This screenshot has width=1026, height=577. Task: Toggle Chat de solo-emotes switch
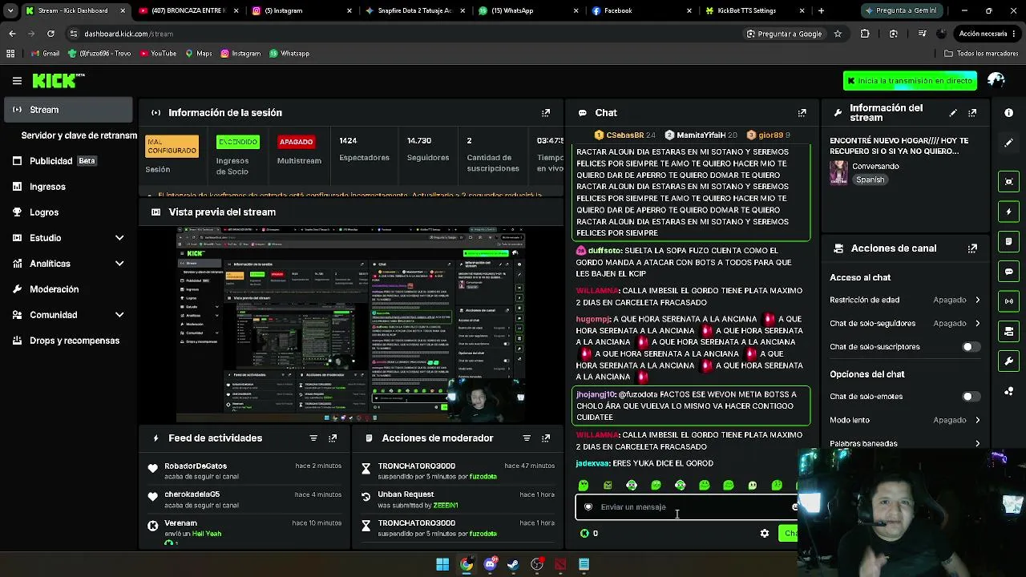(x=971, y=397)
